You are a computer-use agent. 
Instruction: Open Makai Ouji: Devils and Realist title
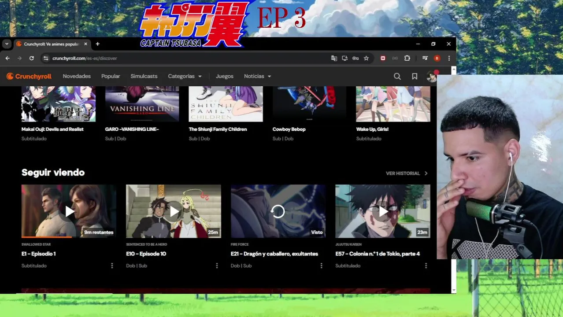[52, 129]
